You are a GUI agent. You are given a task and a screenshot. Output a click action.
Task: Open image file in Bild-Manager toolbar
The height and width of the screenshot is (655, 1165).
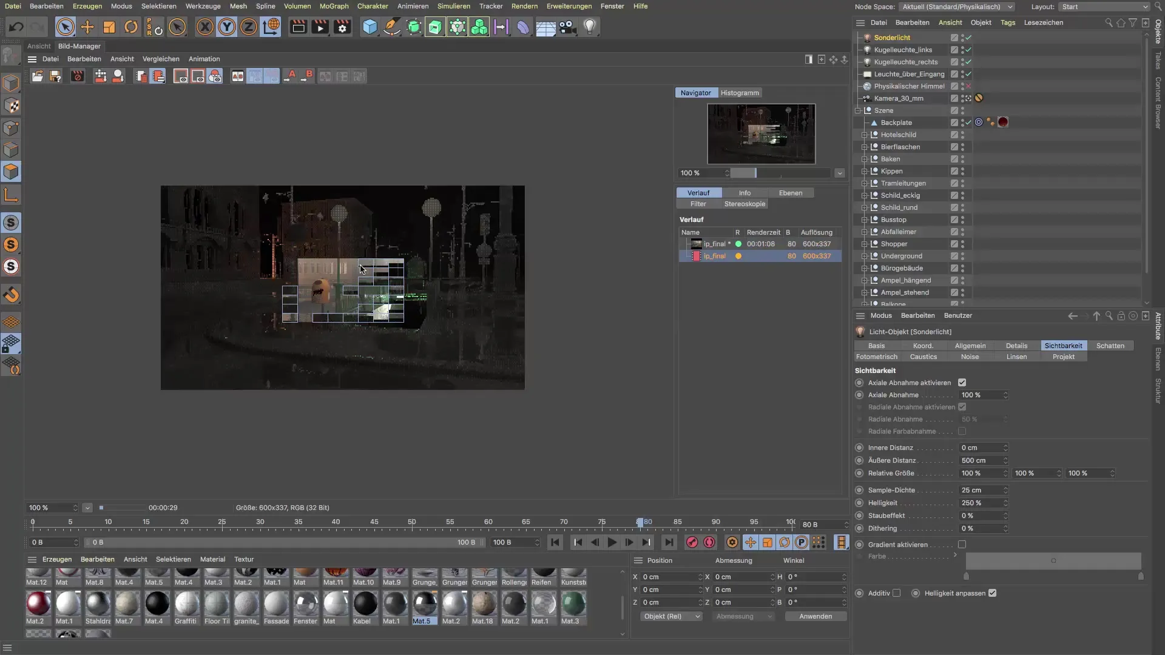click(38, 76)
